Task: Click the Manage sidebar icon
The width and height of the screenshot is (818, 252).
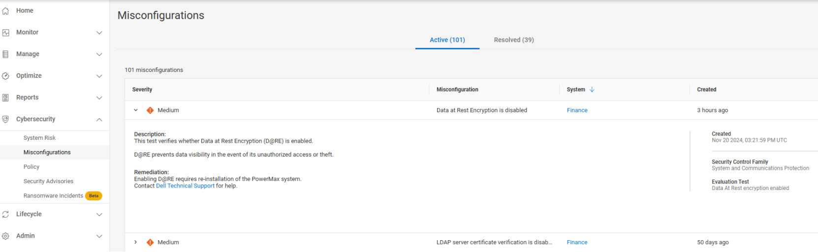Action: click(5, 54)
